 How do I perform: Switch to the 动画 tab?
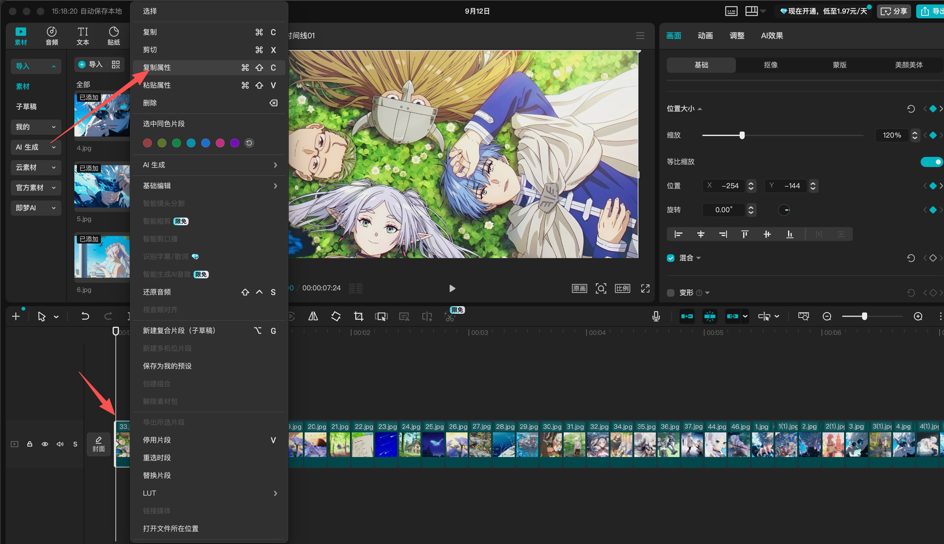[x=705, y=35]
